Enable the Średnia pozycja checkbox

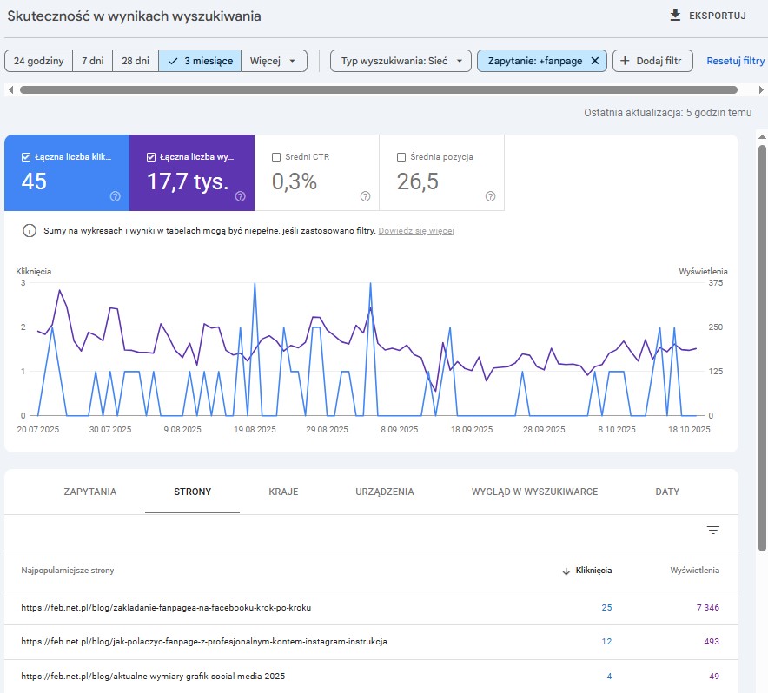point(401,157)
